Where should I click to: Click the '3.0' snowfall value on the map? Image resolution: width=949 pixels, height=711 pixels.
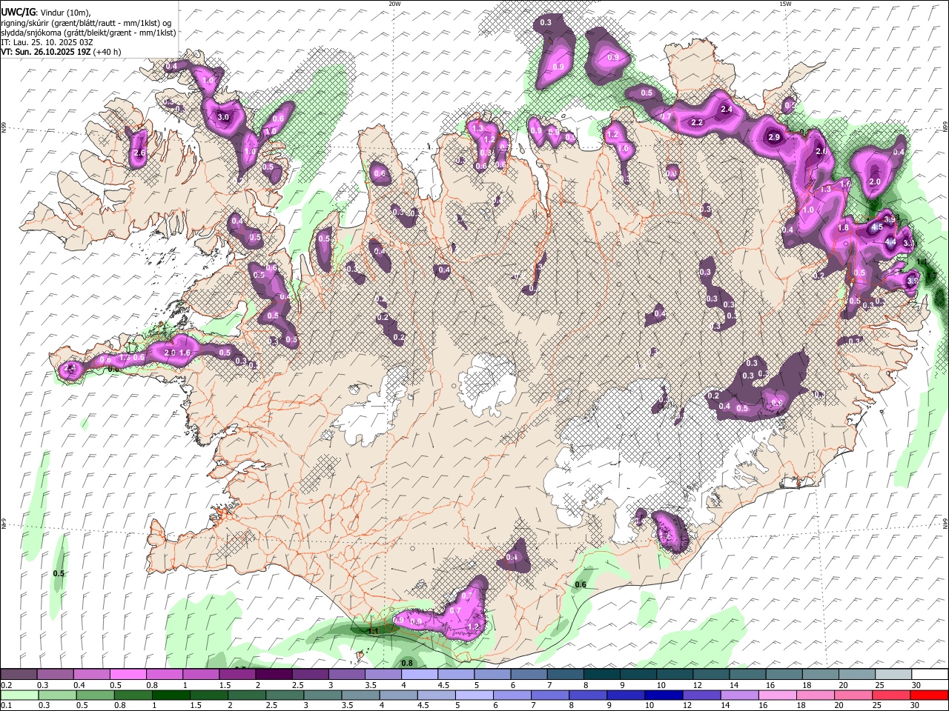click(x=222, y=117)
